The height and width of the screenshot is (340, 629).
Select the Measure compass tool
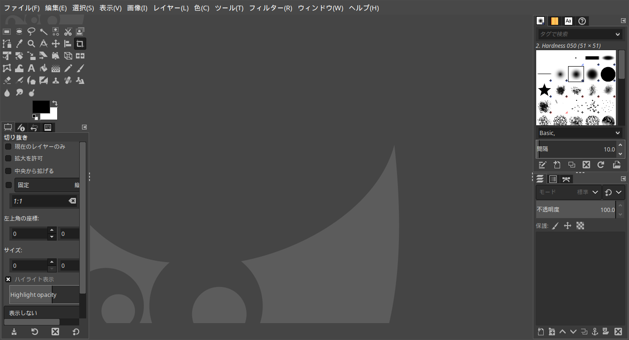pyautogui.click(x=44, y=44)
